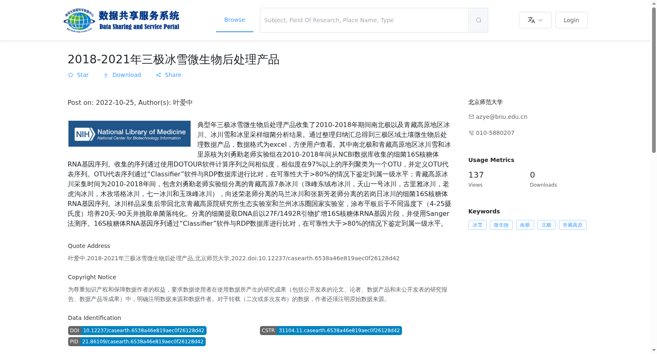The height and width of the screenshot is (354, 657).
Task: Select the 冰雪 keyword tag
Action: pos(478,225)
